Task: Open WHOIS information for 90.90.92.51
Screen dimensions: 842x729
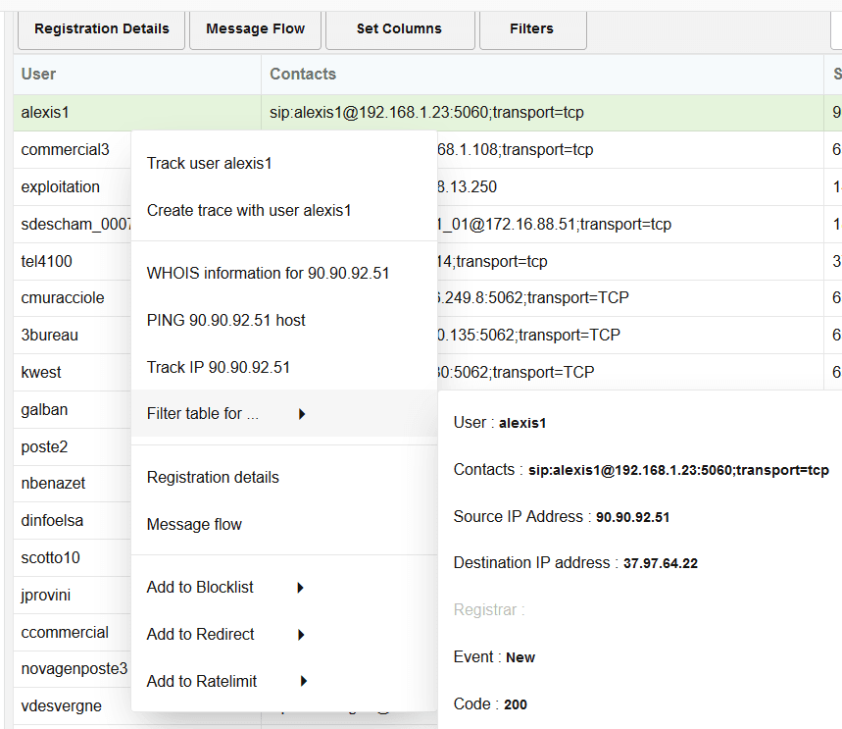Action: point(268,273)
